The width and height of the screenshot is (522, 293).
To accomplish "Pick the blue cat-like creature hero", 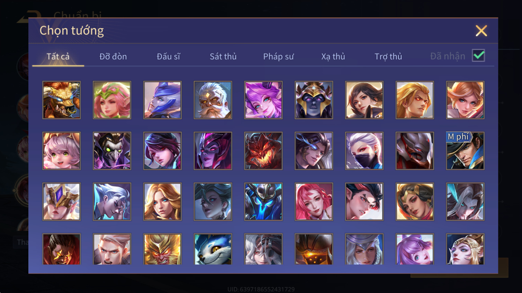I will 213,249.
